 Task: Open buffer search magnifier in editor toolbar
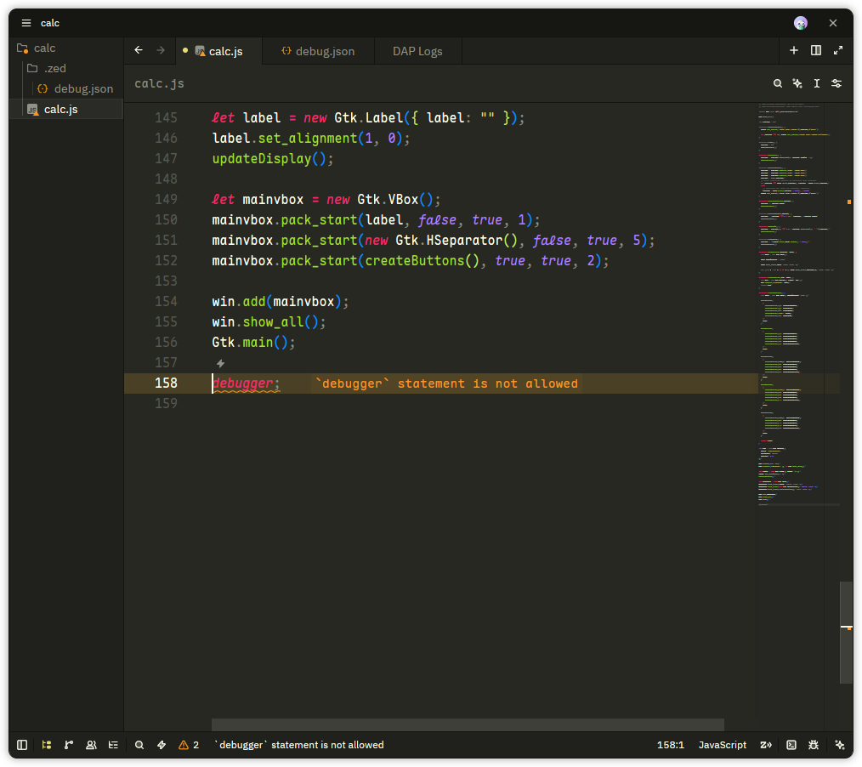coord(777,83)
